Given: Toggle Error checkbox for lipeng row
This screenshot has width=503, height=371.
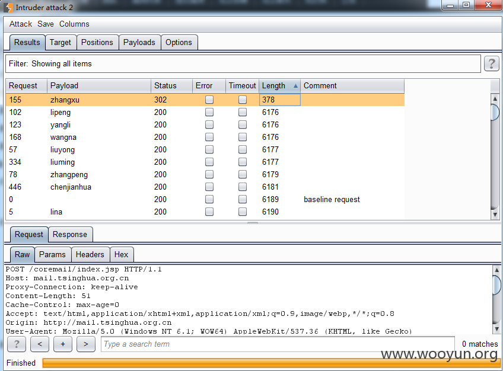Looking at the screenshot, I should coord(209,112).
